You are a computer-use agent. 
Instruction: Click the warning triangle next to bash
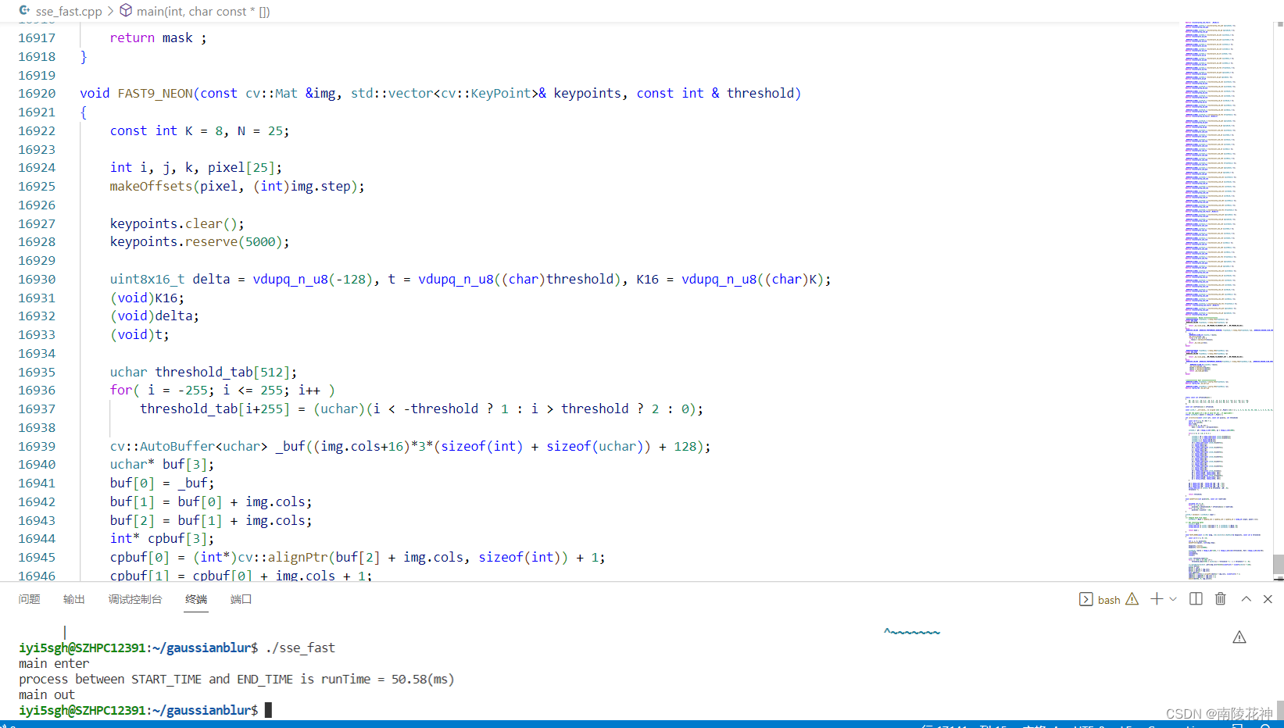click(x=1132, y=599)
